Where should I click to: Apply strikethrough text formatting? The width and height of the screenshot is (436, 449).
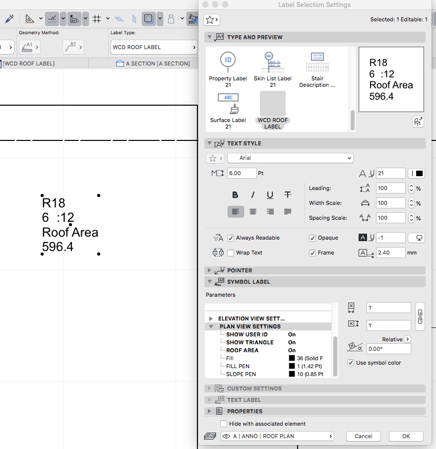(287, 195)
